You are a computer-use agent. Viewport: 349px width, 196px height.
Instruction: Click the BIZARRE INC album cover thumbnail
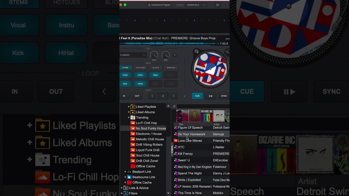tap(207, 116)
